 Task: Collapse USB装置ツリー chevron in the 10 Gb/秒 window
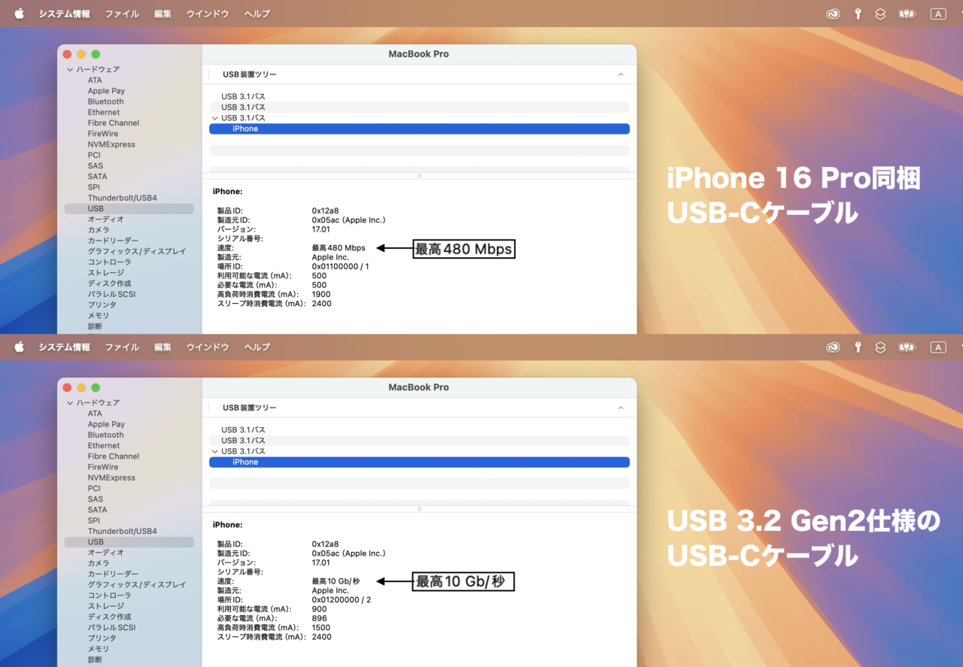(621, 408)
